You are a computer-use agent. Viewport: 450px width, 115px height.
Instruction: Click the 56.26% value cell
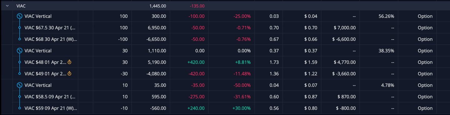click(386, 16)
